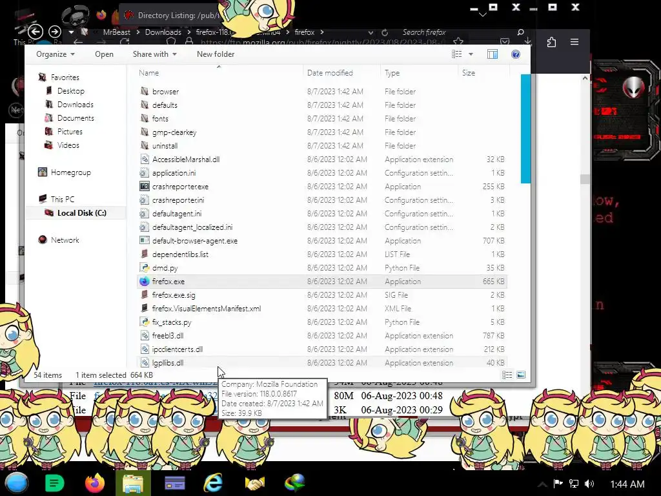
Task: Toggle the preview pane
Action: pos(493,54)
